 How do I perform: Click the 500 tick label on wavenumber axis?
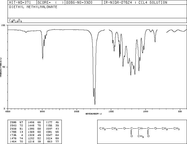click(180, 111)
